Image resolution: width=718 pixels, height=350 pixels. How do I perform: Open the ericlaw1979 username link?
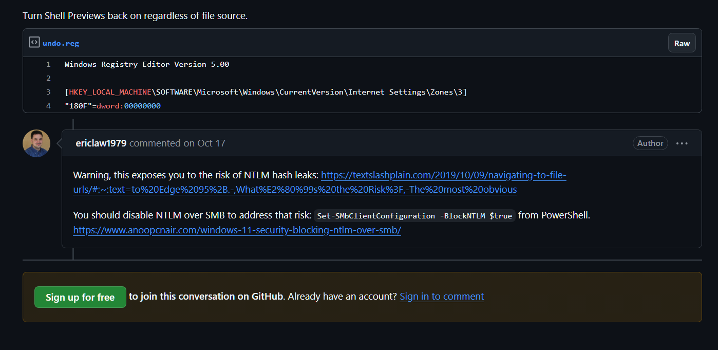click(101, 143)
